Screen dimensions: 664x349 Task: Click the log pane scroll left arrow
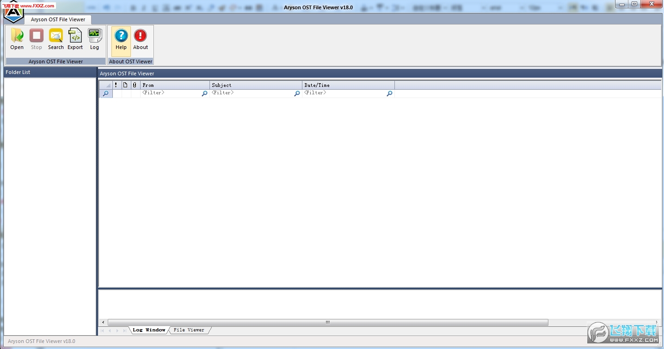(103, 322)
